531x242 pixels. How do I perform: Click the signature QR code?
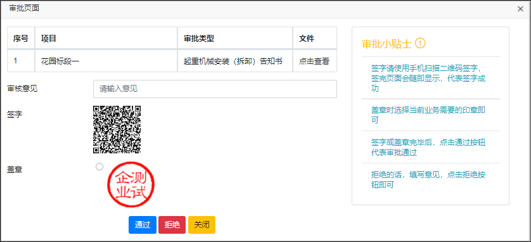pyautogui.click(x=117, y=129)
